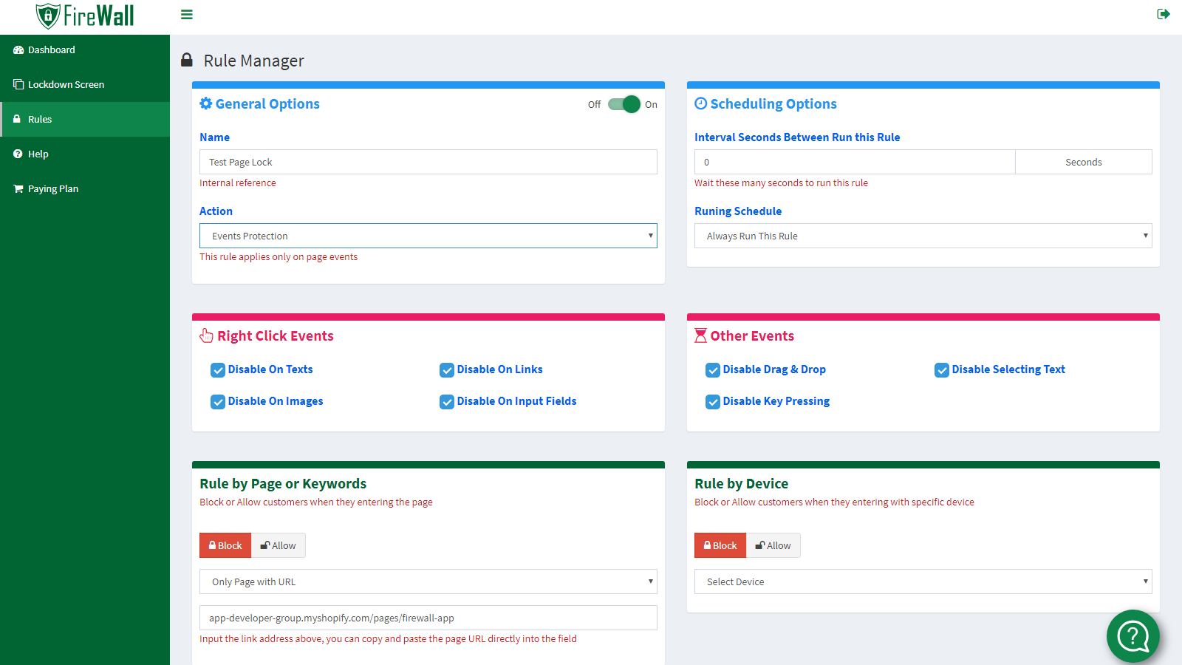Click the logout icon at top right
Viewport: 1182px width, 665px height.
(1163, 14)
